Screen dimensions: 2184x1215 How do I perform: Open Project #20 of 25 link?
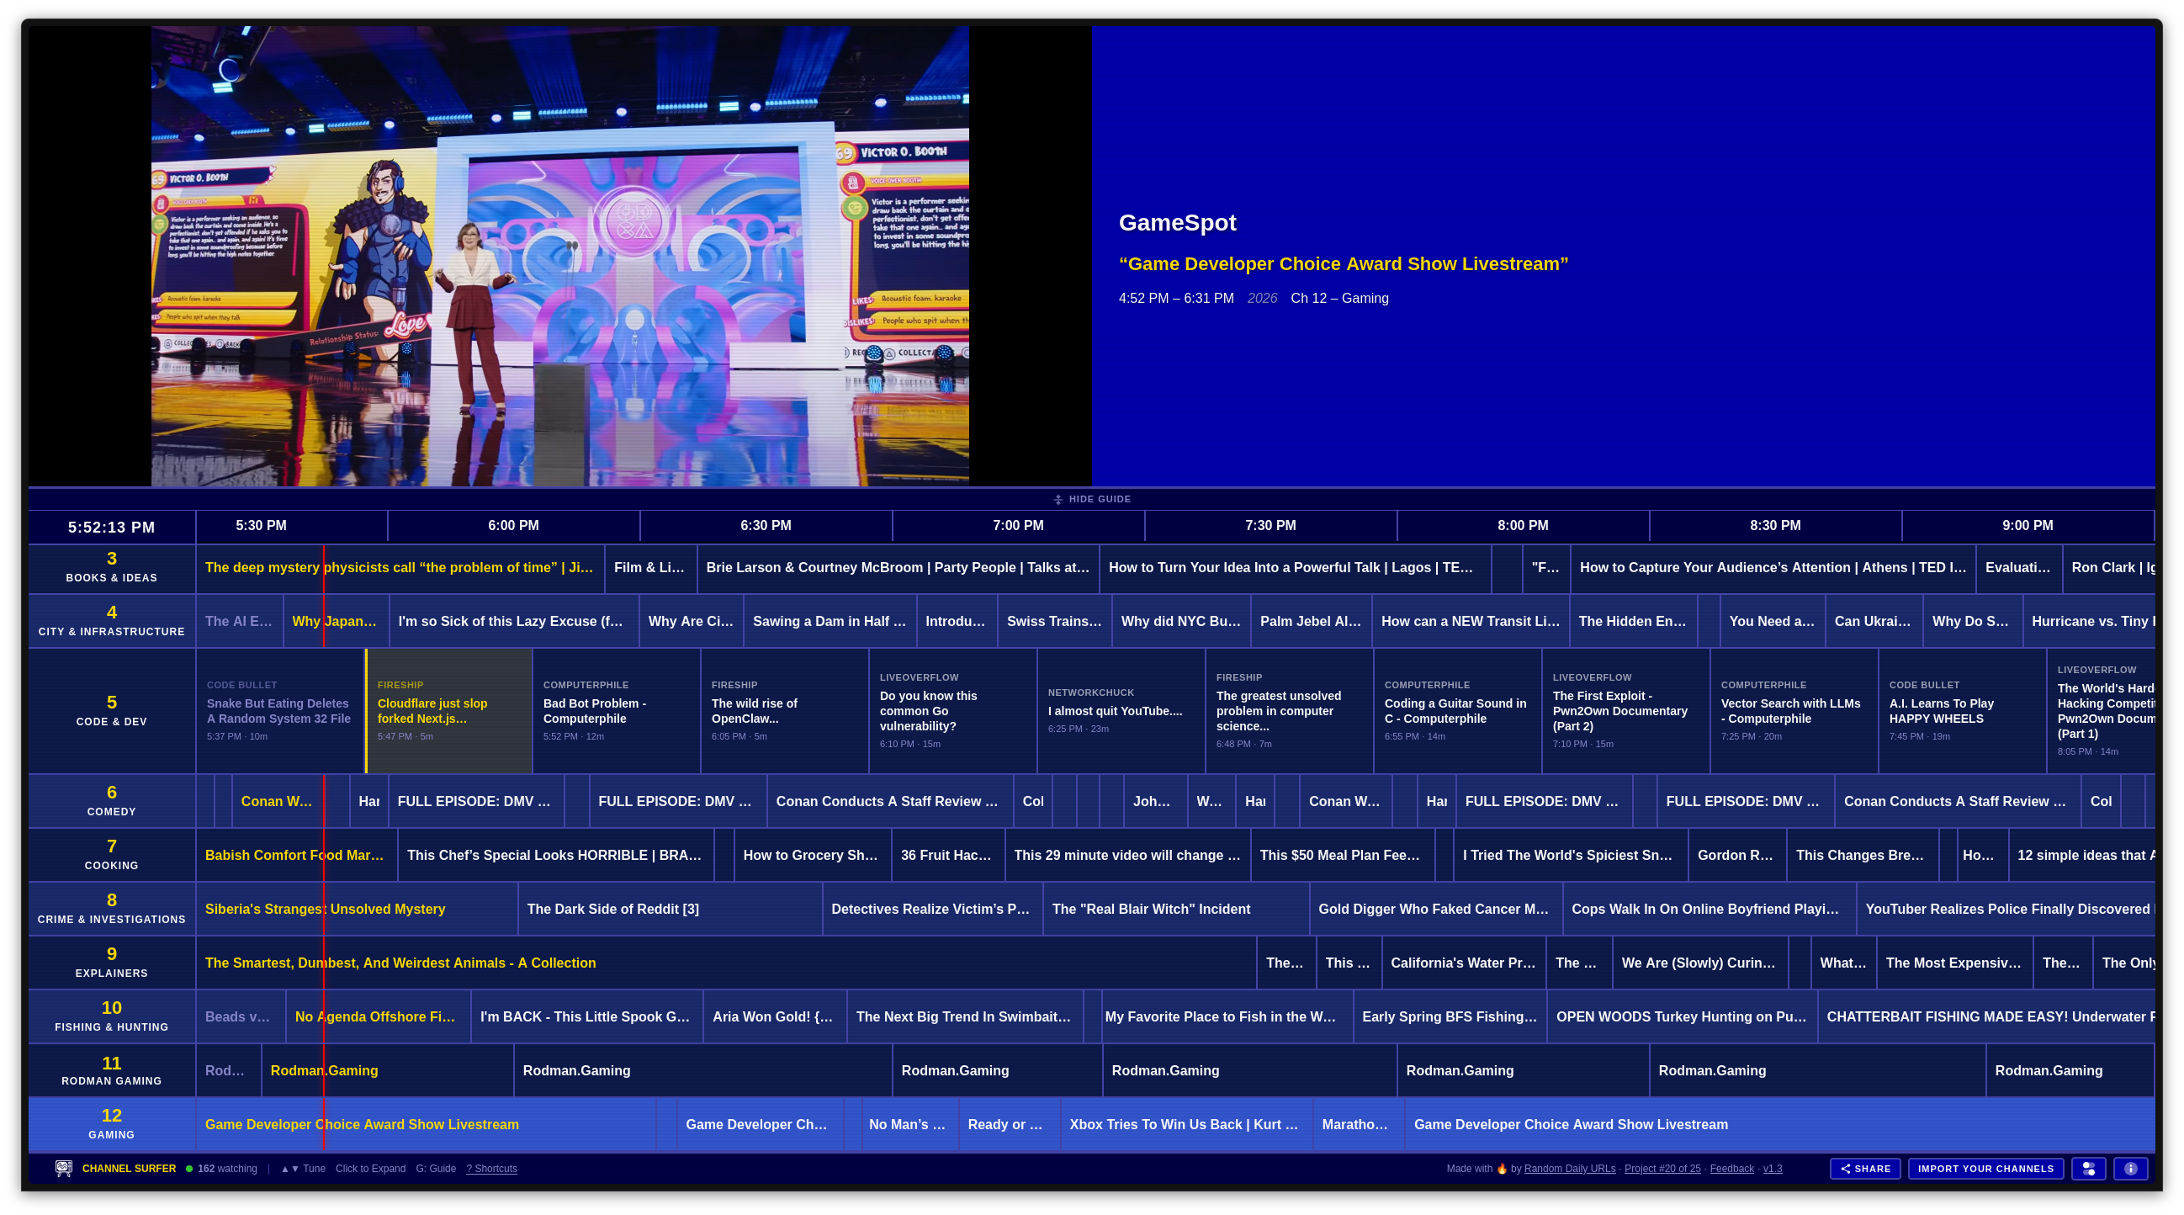(x=1662, y=1169)
